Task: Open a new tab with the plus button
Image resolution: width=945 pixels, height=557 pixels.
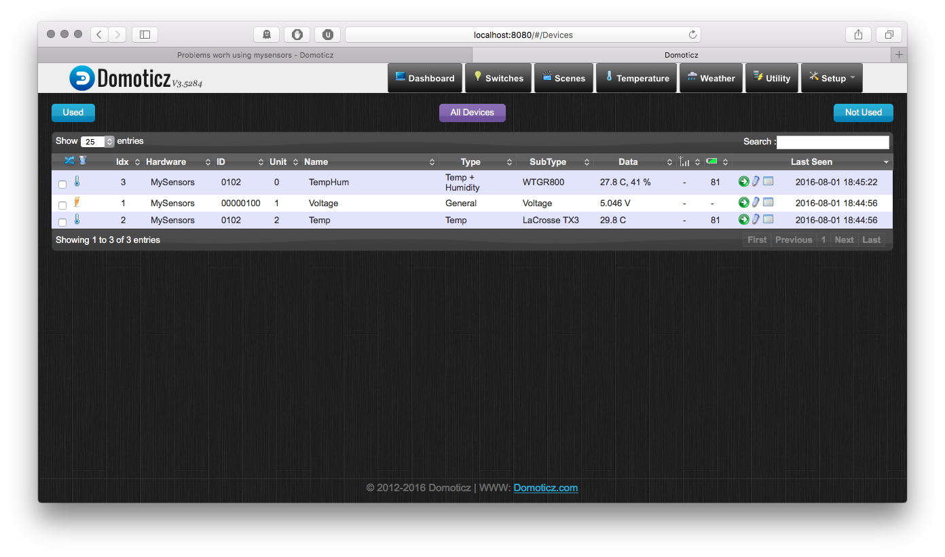Action: [x=899, y=55]
